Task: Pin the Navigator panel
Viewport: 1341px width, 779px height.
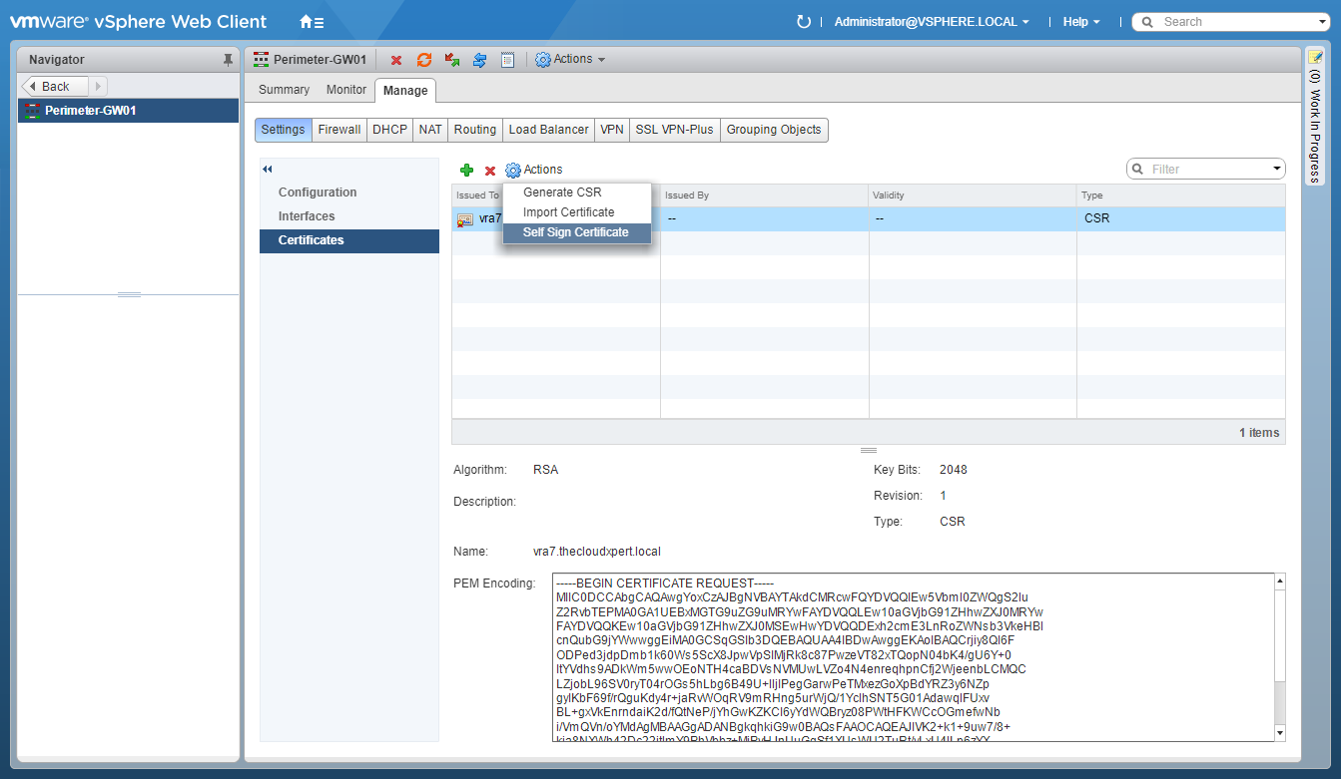Action: [228, 60]
